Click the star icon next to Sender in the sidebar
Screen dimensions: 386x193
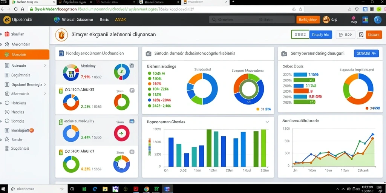click(x=7, y=139)
